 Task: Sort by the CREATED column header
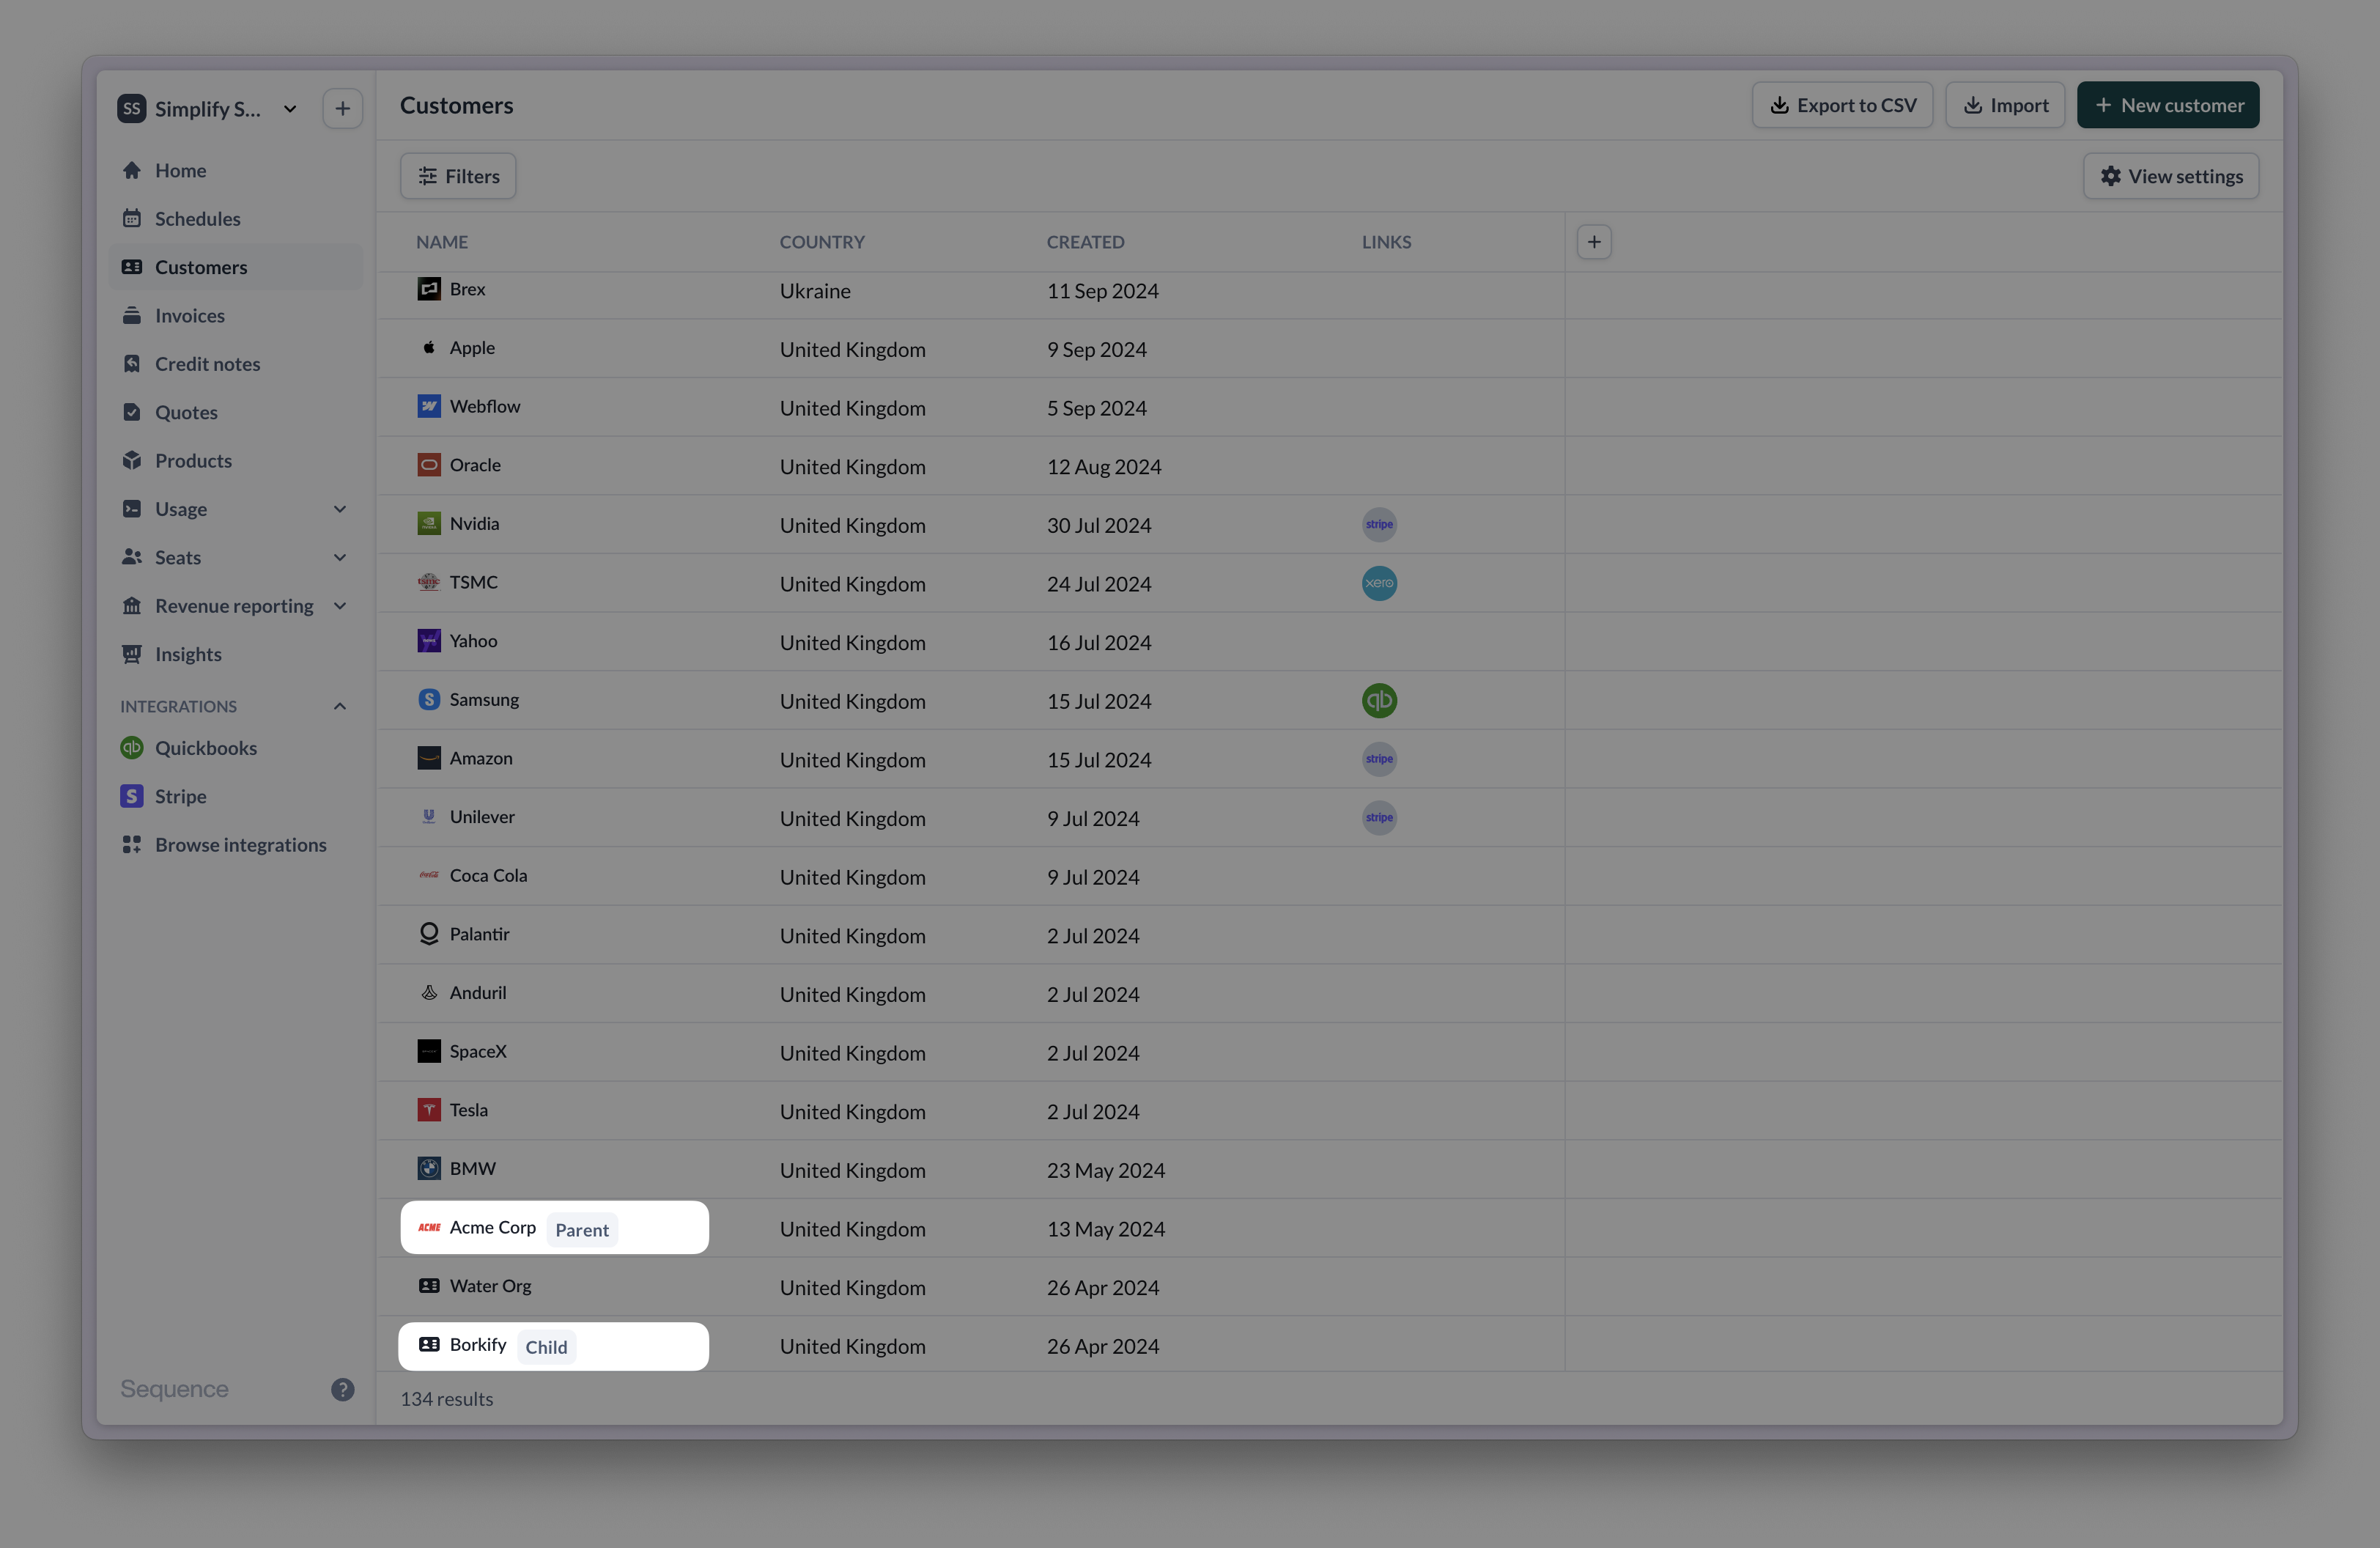click(x=1085, y=242)
